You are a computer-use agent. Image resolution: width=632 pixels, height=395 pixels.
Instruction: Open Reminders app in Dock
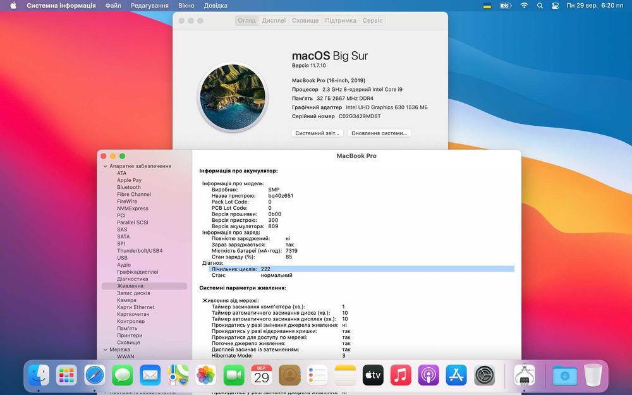click(x=317, y=375)
